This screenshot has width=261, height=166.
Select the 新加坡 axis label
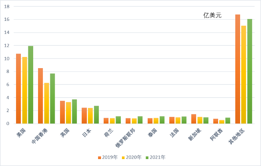tap(195, 134)
